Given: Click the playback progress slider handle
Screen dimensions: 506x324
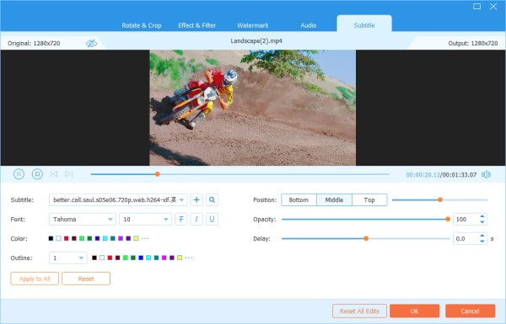Looking at the screenshot, I should point(157,174).
